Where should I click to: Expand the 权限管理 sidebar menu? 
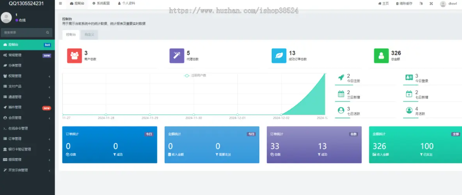[28, 76]
